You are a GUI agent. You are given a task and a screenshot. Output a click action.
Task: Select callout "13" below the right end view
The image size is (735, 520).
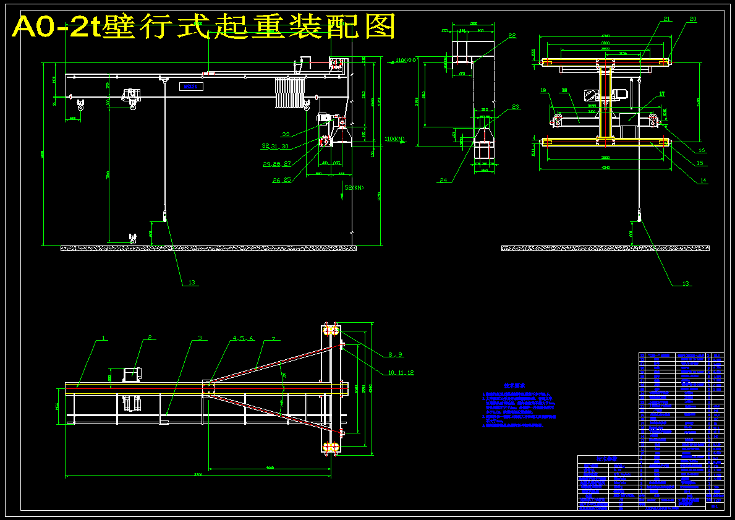coord(686,283)
